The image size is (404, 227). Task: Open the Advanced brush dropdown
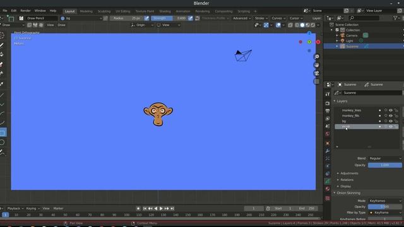pyautogui.click(x=242, y=18)
